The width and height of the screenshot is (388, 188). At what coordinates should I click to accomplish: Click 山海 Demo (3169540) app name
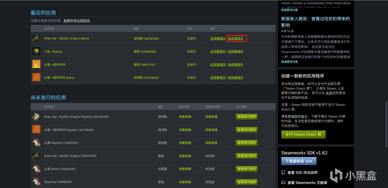tap(60, 169)
